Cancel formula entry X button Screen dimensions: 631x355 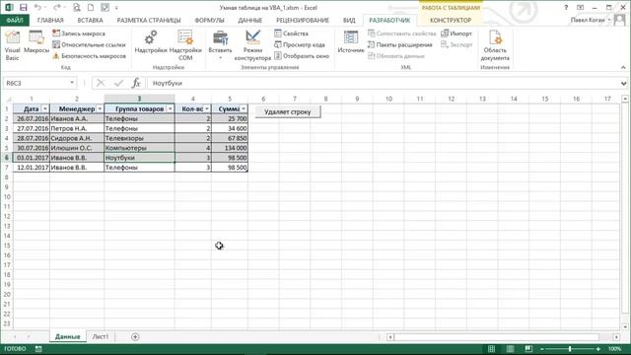[x=101, y=83]
